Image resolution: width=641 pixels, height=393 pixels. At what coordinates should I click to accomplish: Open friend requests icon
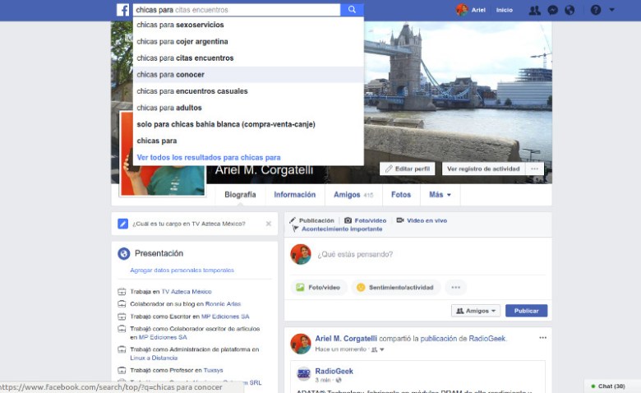pos(535,10)
